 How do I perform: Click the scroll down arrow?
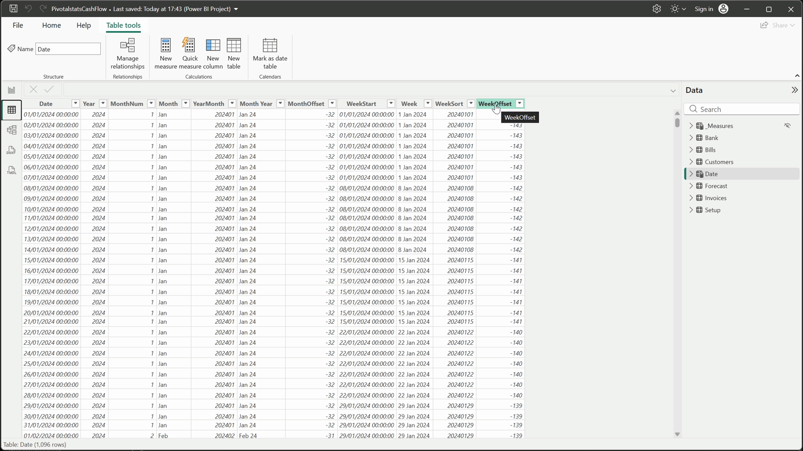pos(677,434)
